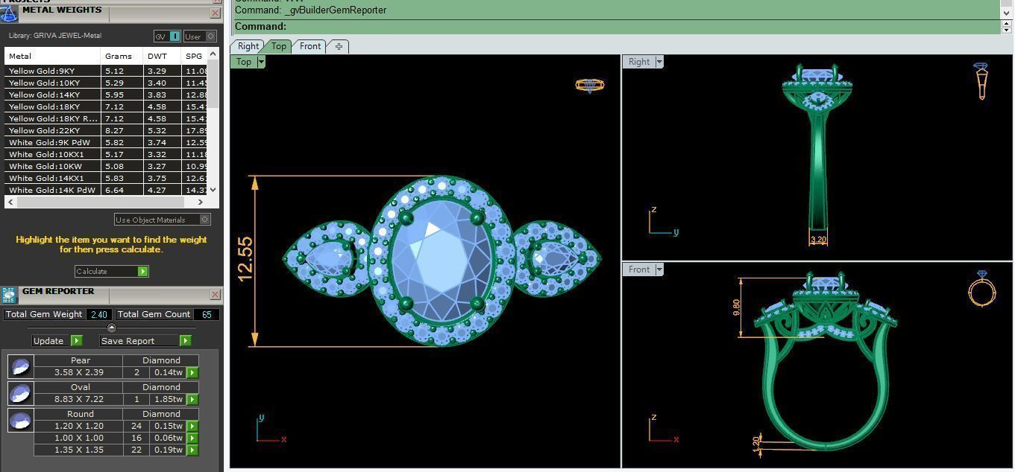Select the Yellow Gold:18KY row

click(x=107, y=106)
